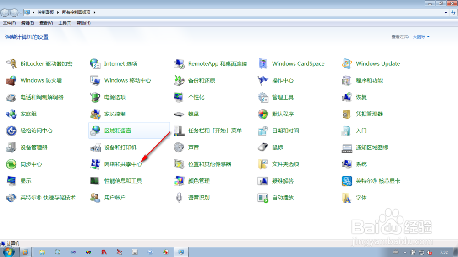458x257 pixels.
Task: Open the 设备管理器 icon
Action: click(11, 147)
